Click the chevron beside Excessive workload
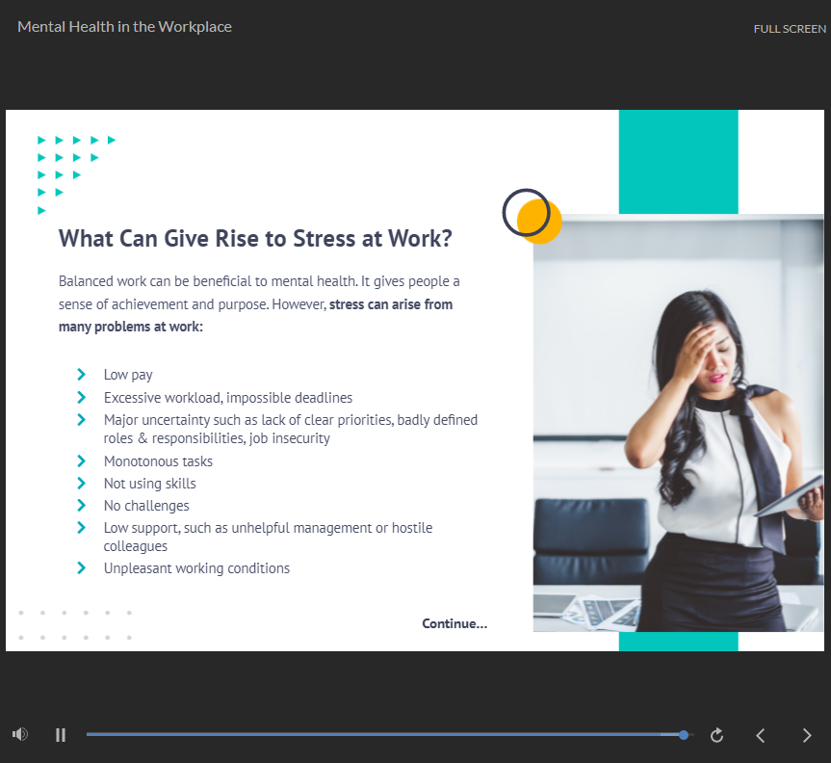Viewport: 831px width, 763px height. coord(82,397)
